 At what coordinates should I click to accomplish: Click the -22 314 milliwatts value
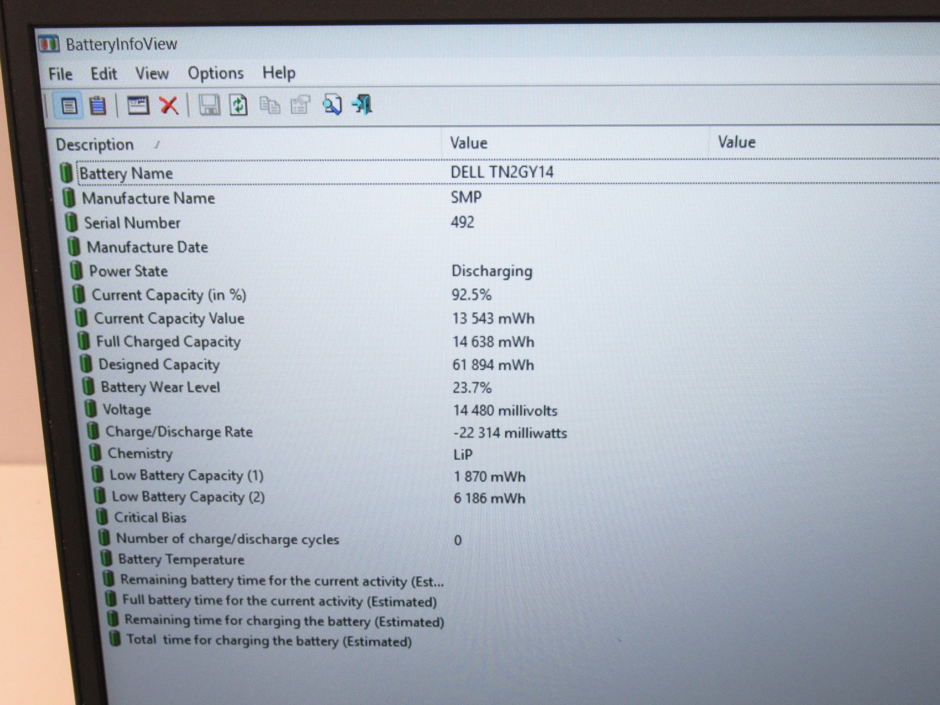point(510,433)
